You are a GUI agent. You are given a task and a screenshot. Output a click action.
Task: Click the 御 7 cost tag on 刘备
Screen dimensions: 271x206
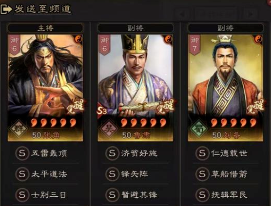tap(194, 44)
